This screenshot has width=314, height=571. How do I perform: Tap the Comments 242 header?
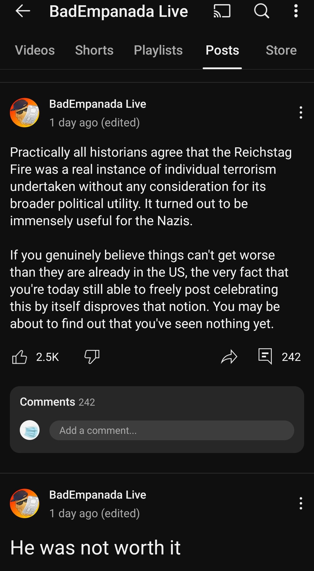[x=58, y=402]
